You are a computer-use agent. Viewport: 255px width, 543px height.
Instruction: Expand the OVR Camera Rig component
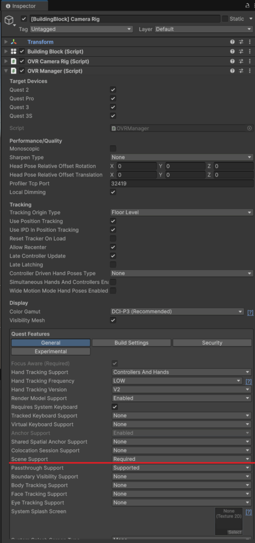pos(5,62)
